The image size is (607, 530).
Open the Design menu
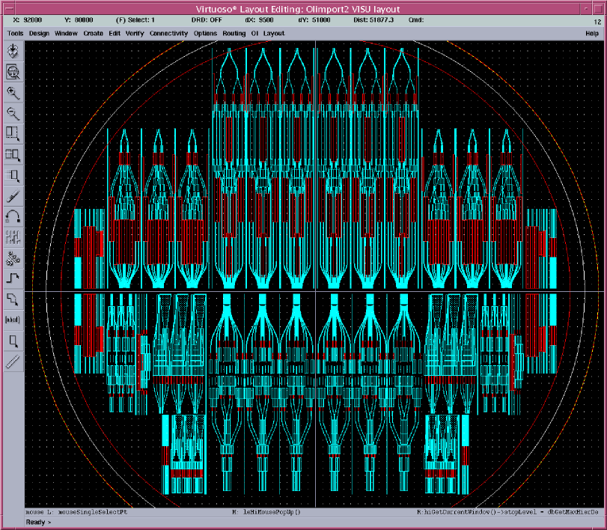click(40, 34)
